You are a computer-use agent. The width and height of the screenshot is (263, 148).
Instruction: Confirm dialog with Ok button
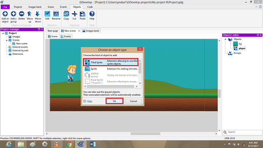[x=115, y=101]
